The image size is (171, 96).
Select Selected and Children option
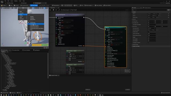click(x=36, y=27)
